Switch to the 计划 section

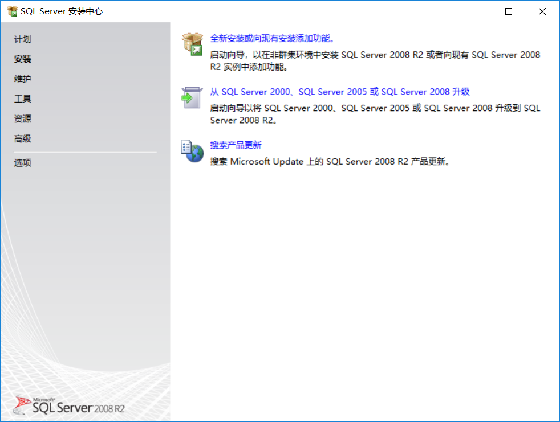tap(23, 39)
